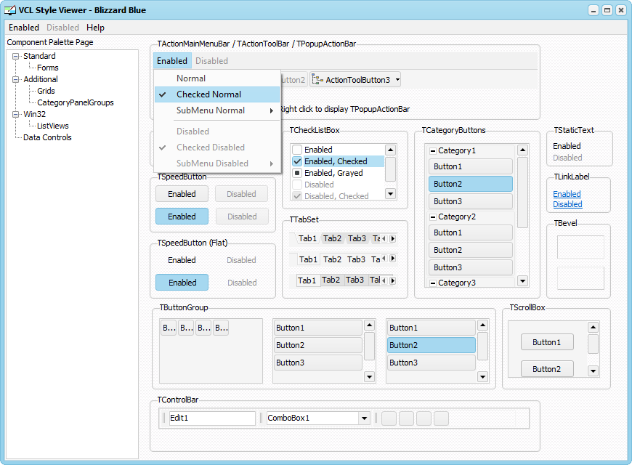Click Button3 in the middle TButtonGroup list
Image resolution: width=632 pixels, height=465 pixels.
click(318, 363)
